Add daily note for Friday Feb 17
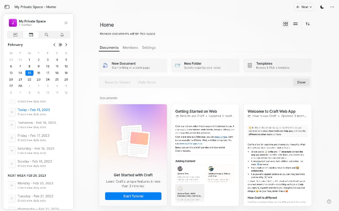 pos(12,138)
